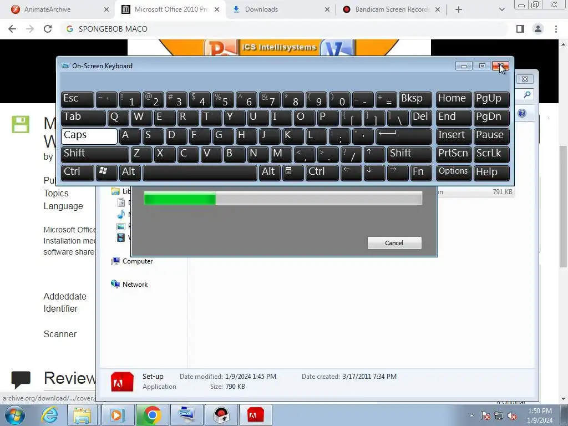The width and height of the screenshot is (568, 426).
Task: Toggle the left Ctrl key
Action: (x=78, y=173)
